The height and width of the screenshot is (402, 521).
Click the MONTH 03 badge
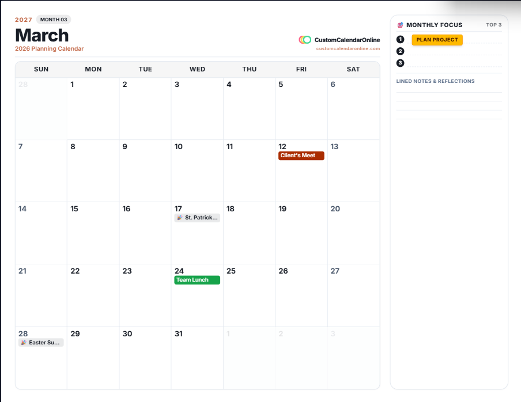[54, 20]
